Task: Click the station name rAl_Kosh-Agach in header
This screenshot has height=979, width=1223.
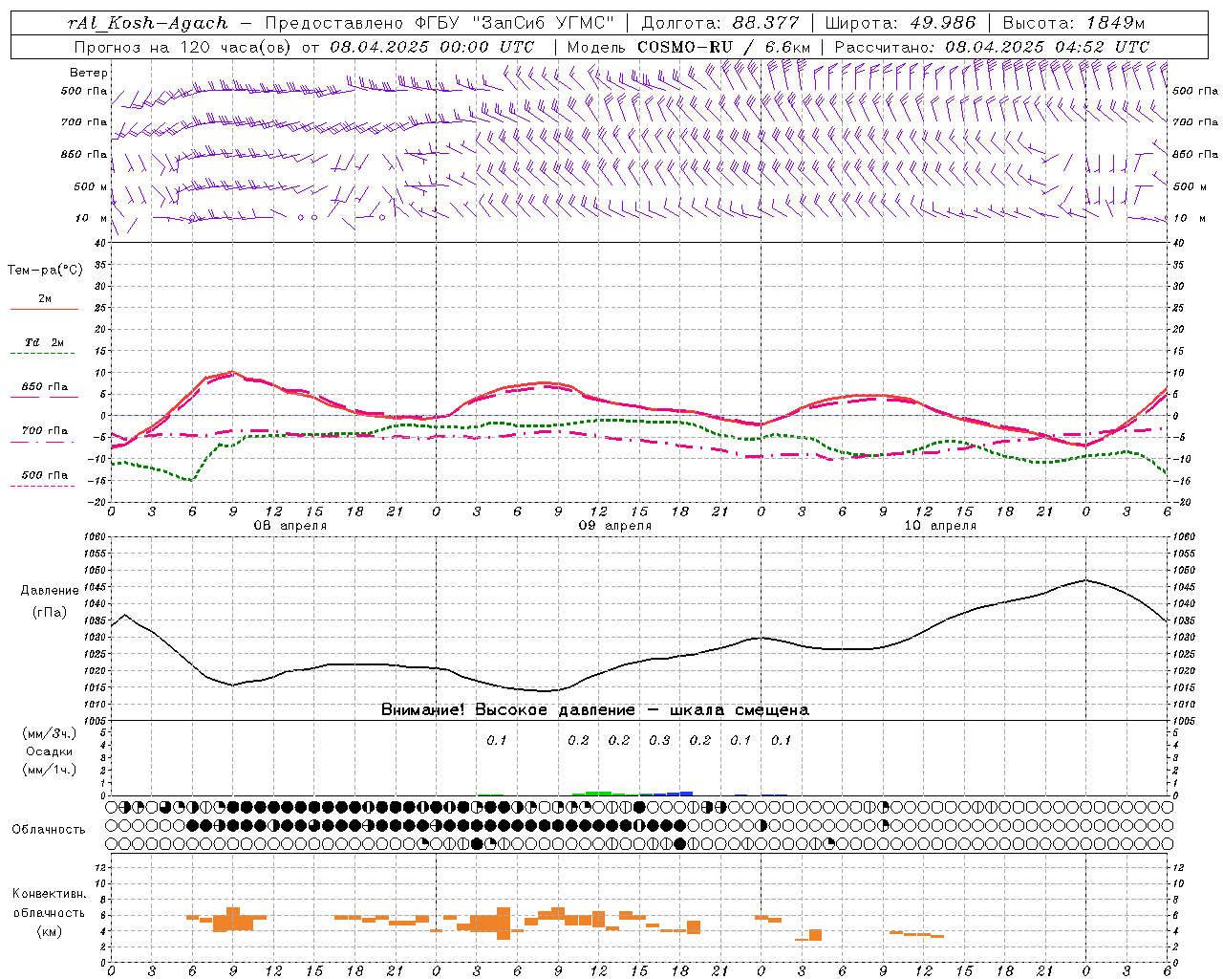Action: pyautogui.click(x=148, y=23)
